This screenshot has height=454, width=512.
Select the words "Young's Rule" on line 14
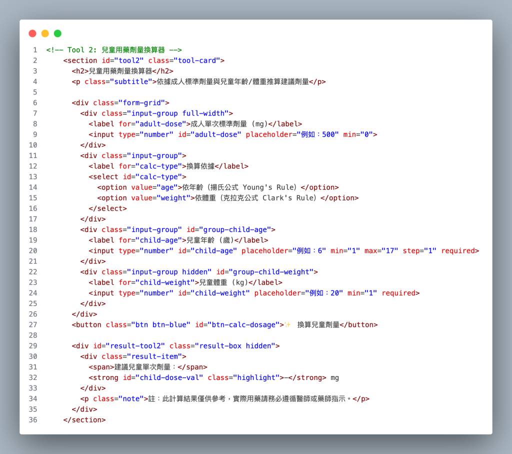click(x=268, y=187)
